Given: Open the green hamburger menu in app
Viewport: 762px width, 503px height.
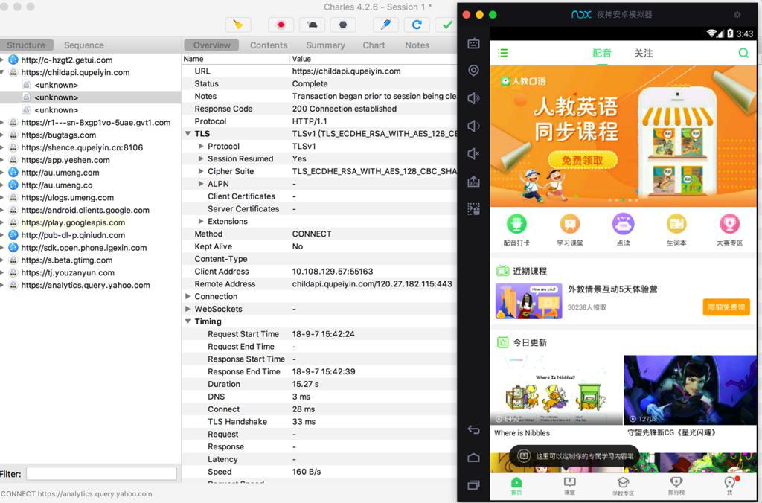Looking at the screenshot, I should [x=503, y=53].
